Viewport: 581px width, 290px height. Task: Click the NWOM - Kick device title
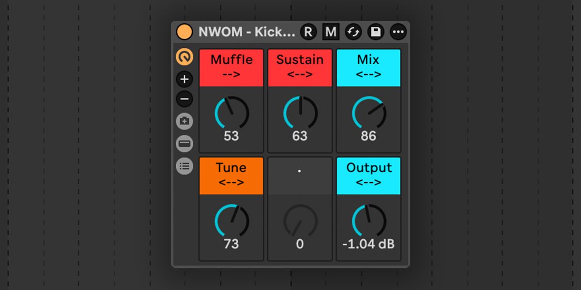click(x=246, y=32)
